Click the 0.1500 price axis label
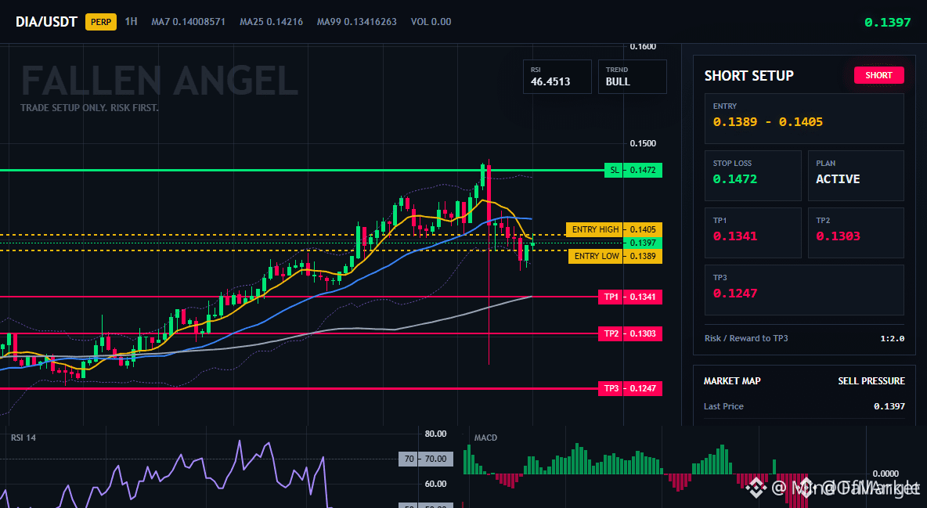 (643, 143)
